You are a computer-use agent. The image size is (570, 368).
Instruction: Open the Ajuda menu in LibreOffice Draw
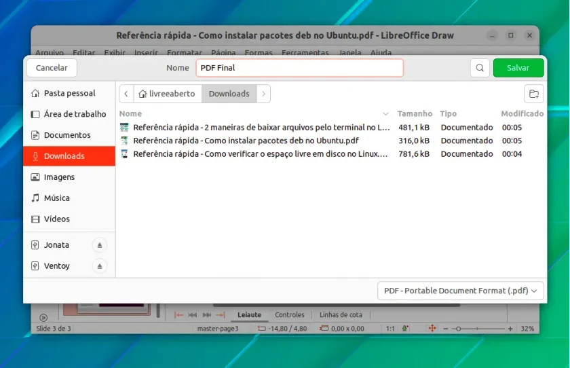point(381,52)
